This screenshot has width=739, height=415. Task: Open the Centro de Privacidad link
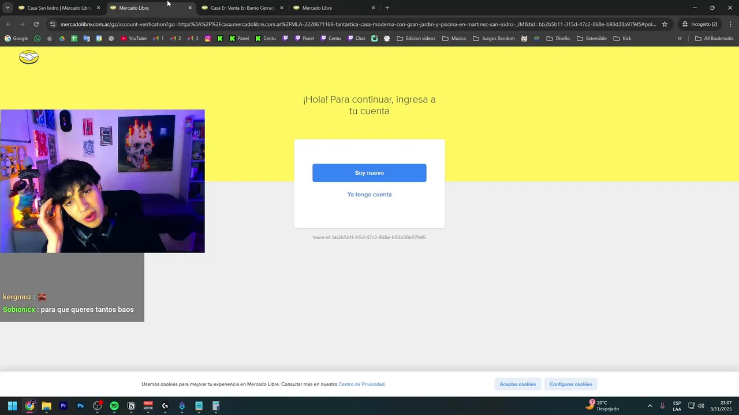(361, 384)
